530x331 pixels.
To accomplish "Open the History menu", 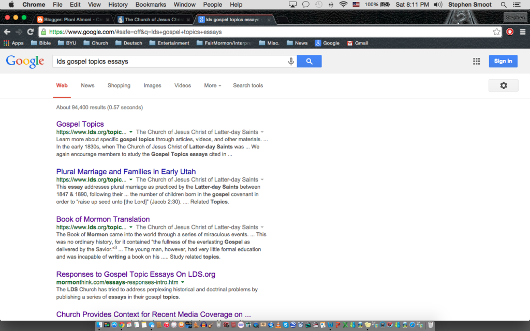I will point(118,4).
